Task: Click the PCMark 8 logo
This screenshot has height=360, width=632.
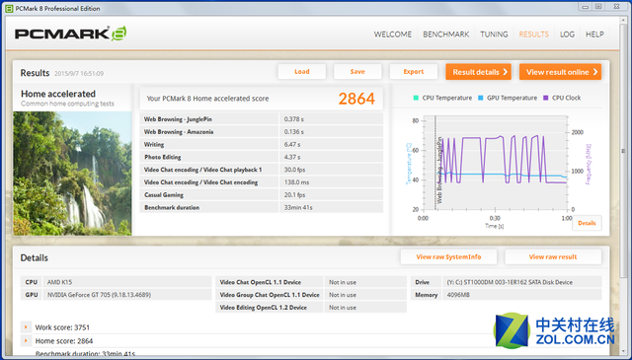Action: pyautogui.click(x=70, y=34)
